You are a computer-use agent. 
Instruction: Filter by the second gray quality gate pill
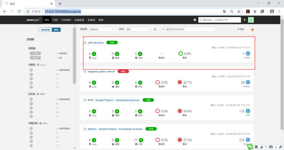pyautogui.click(x=35, y=58)
